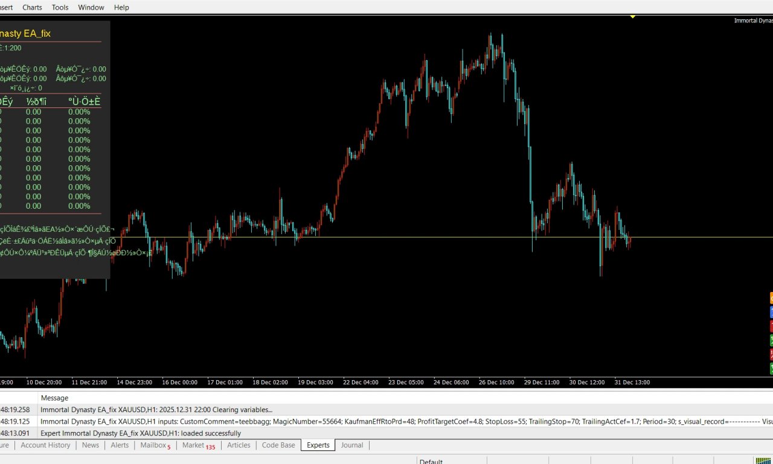Click the 48:19.125 timestamp cell
The width and height of the screenshot is (773, 464).
(x=14, y=421)
